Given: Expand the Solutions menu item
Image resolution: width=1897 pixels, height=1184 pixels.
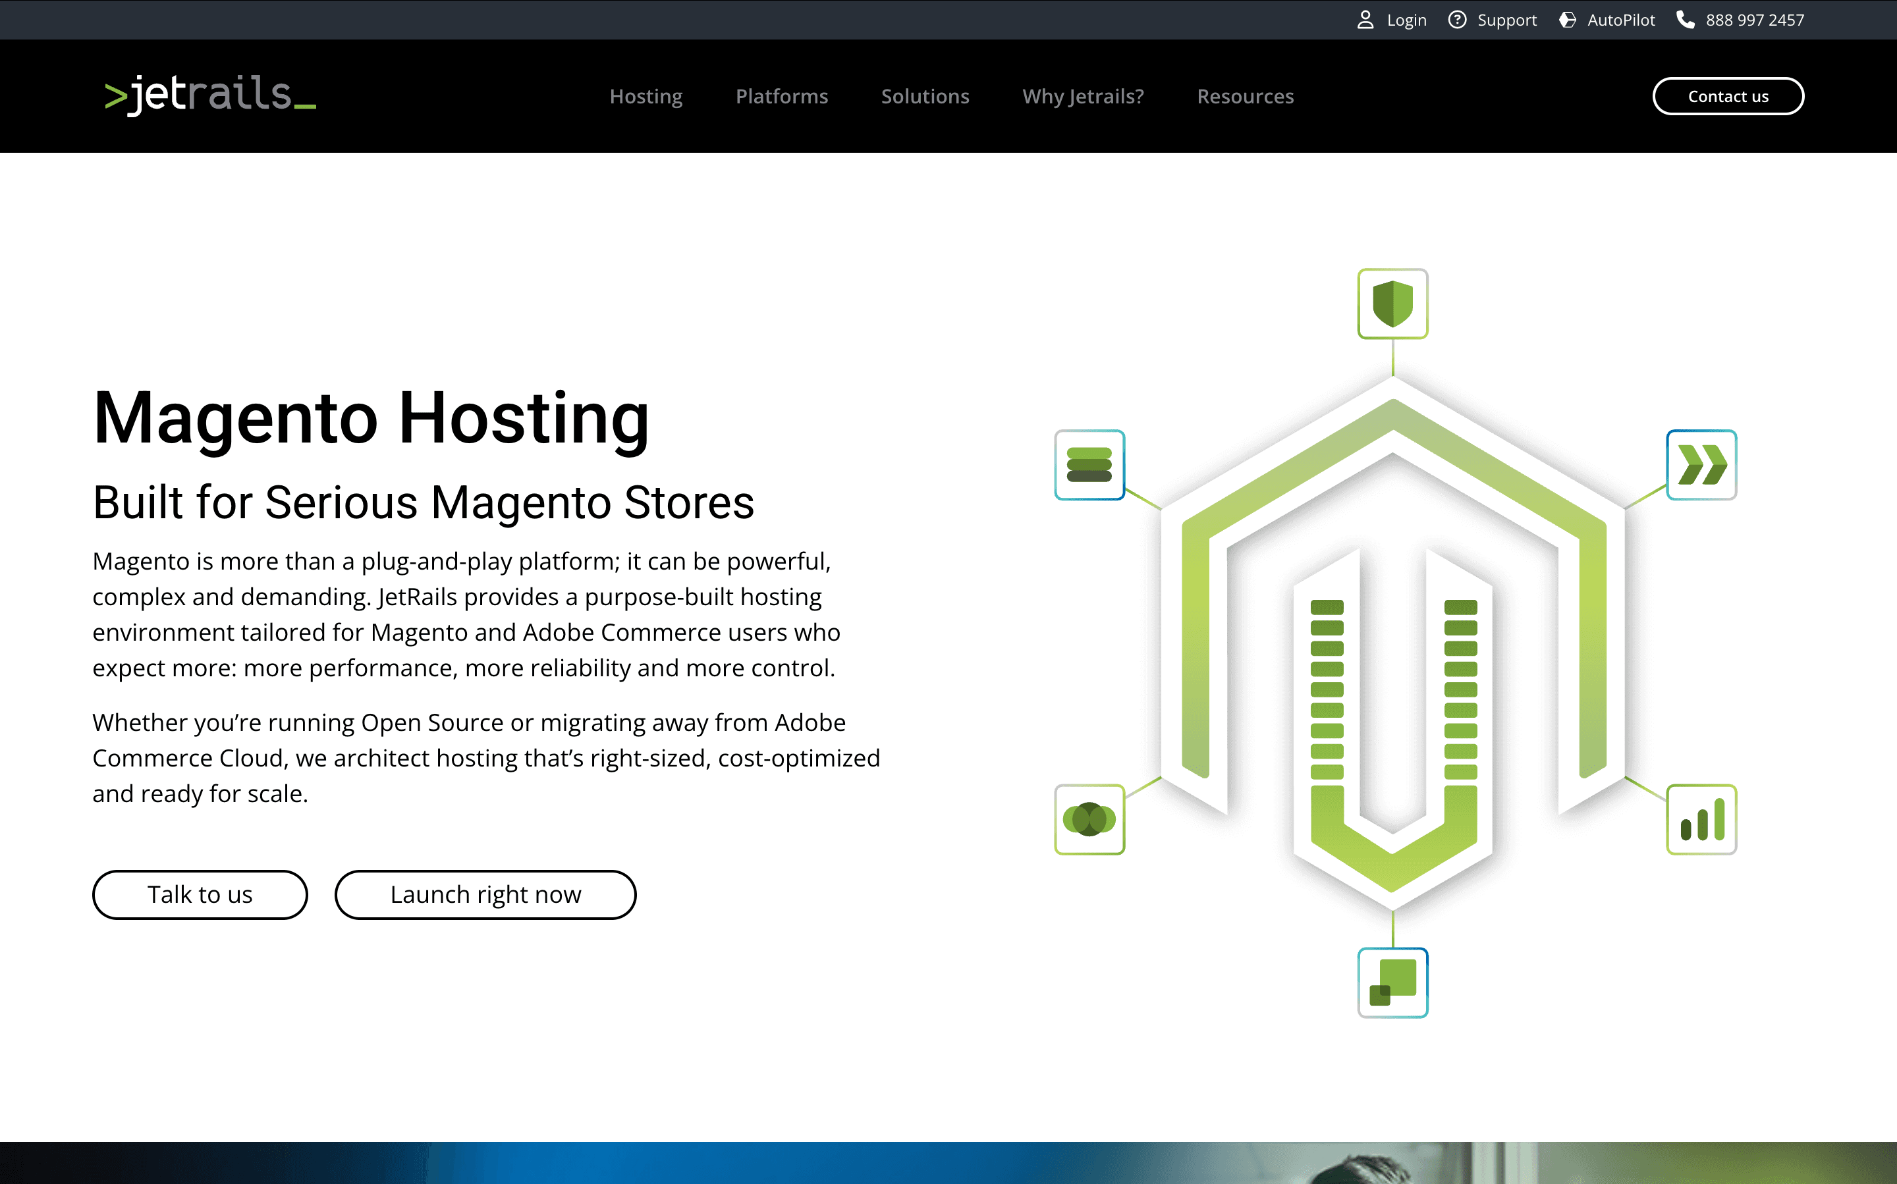Looking at the screenshot, I should point(925,96).
